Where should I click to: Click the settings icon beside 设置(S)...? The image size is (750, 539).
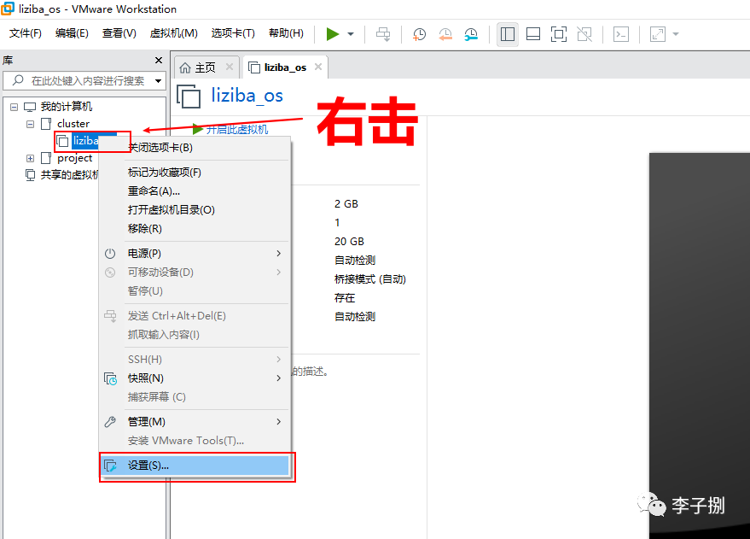(110, 466)
